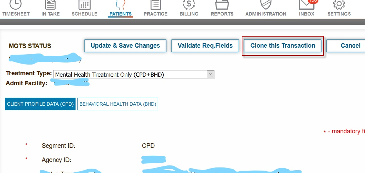Open the Schedule calendar icon
Viewport: 365px width, 173px height.
(x=84, y=4)
